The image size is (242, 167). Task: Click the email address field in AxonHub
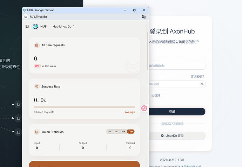(x=177, y=66)
